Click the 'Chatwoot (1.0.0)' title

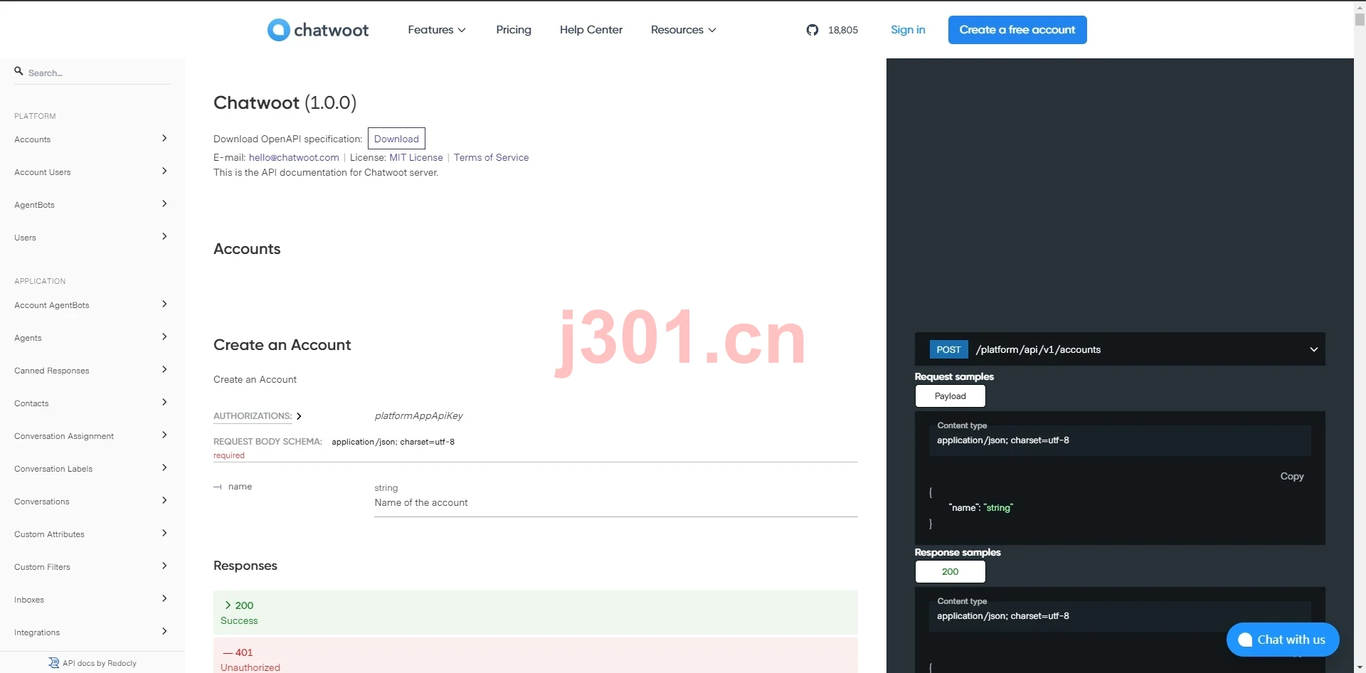point(285,103)
